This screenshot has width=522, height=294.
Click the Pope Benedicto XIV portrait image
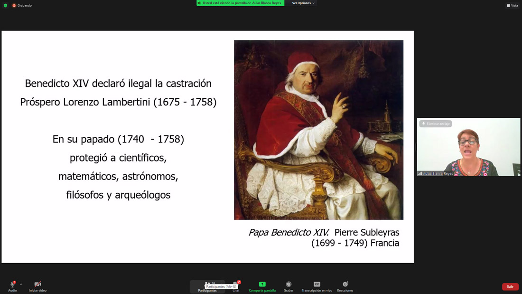318,130
